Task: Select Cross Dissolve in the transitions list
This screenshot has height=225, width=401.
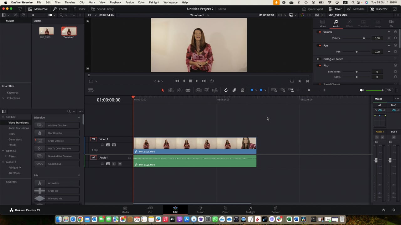Action: click(x=56, y=141)
